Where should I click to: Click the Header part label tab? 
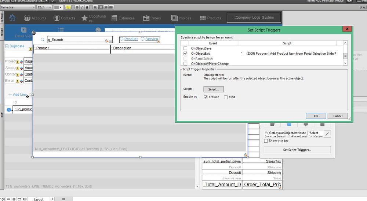click(x=2, y=32)
